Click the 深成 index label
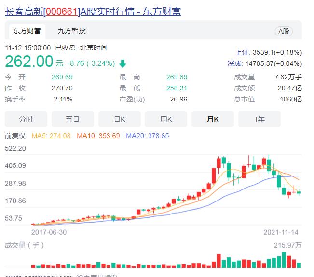This screenshot has height=277, width=314. 235,63
